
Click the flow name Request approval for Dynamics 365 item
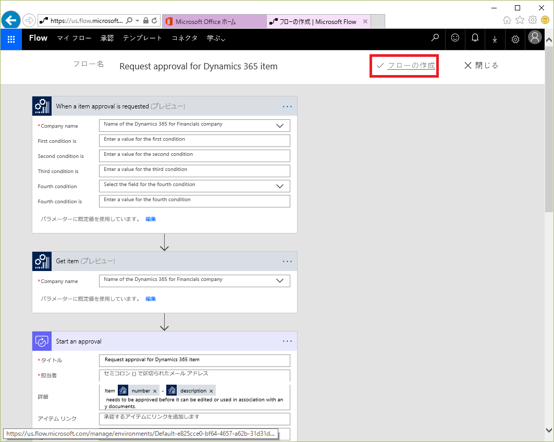pyautogui.click(x=199, y=66)
